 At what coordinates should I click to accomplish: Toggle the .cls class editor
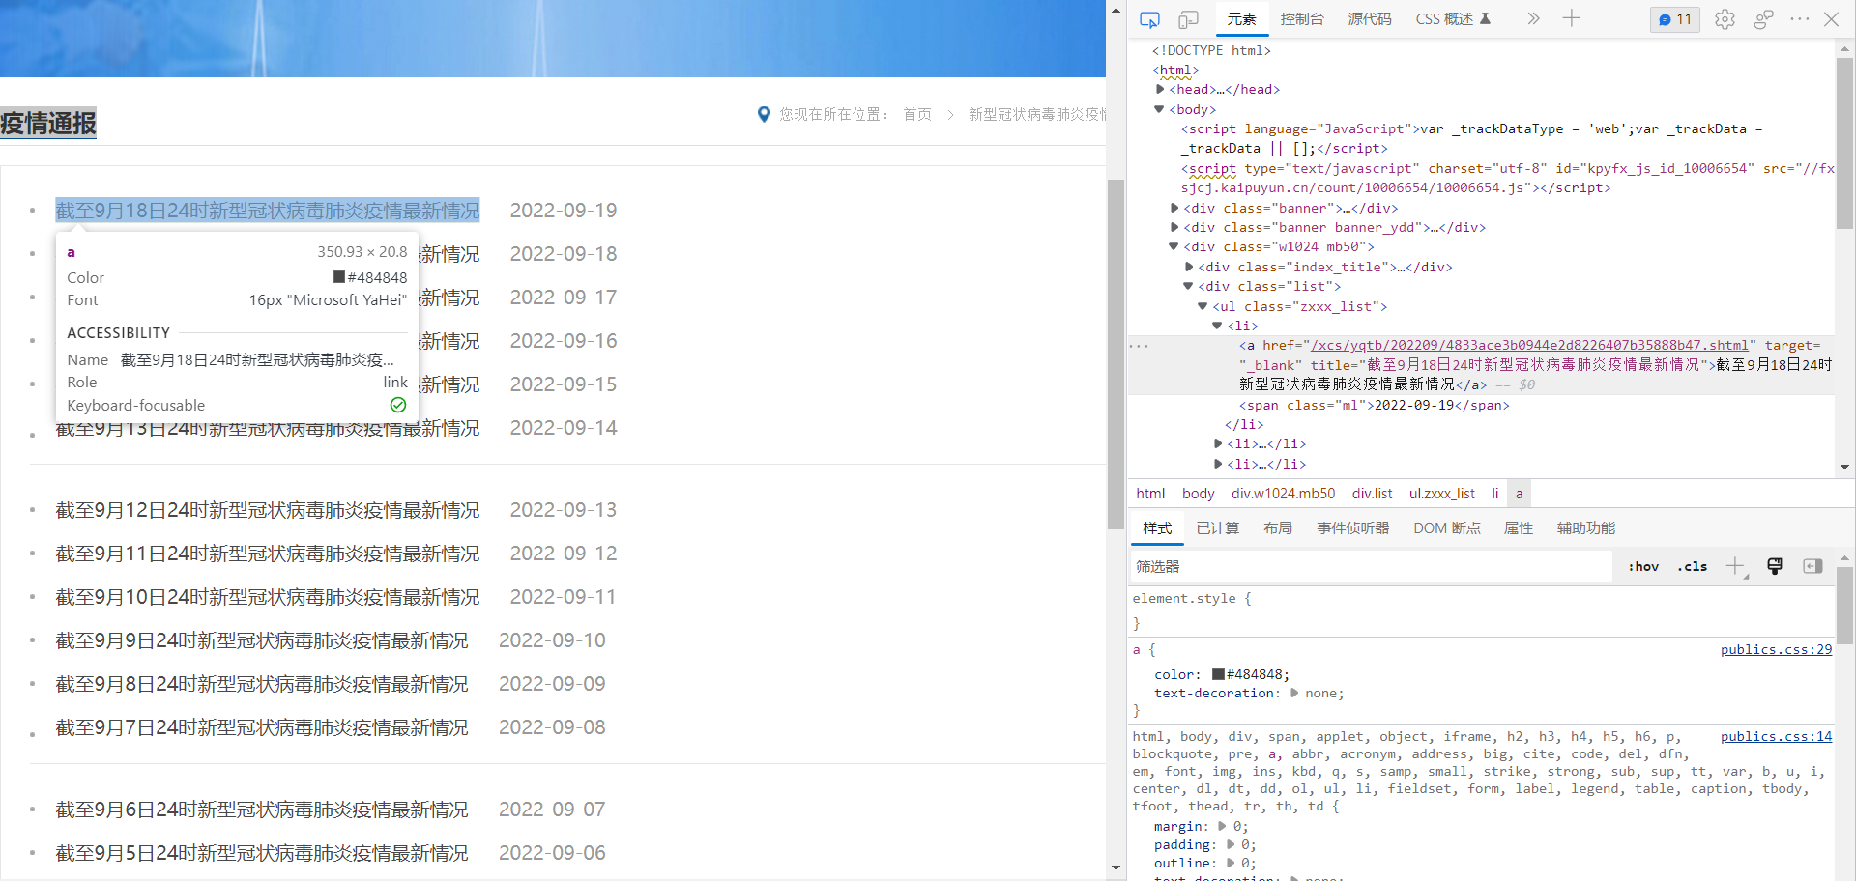(x=1692, y=567)
